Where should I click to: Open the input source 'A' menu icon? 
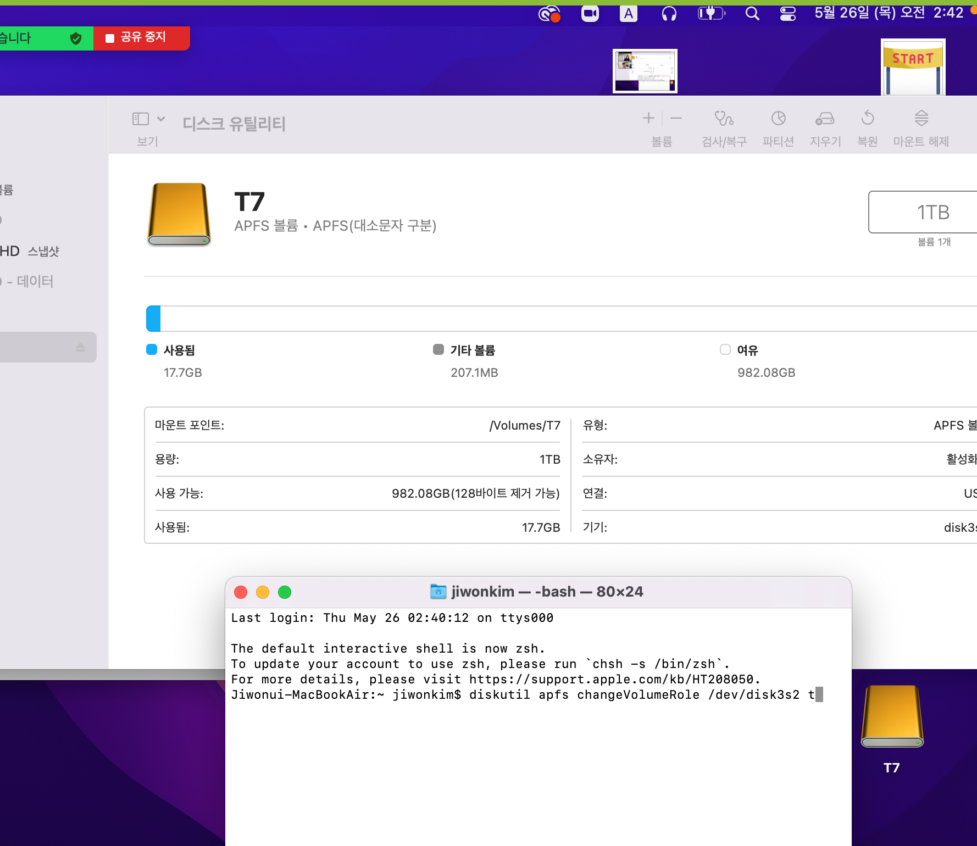tap(629, 13)
